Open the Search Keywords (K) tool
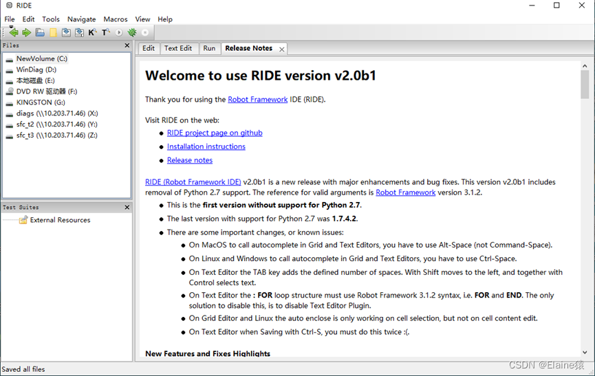Viewport: 595px width, 376px height. click(x=92, y=32)
